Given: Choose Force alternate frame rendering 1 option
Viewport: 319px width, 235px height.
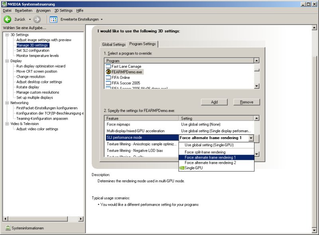Looking at the screenshot, I should point(216,157).
